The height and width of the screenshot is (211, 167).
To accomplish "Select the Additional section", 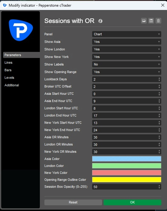I will click(12, 85).
